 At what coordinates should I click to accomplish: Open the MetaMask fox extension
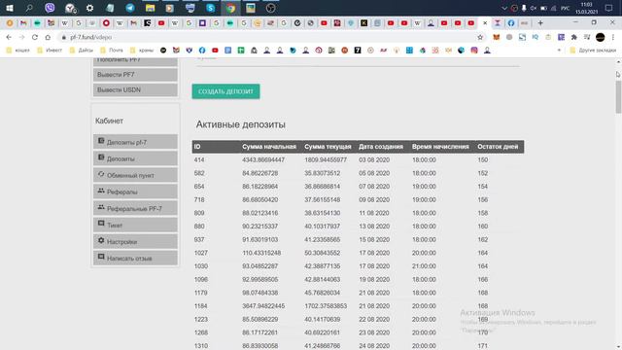click(497, 37)
